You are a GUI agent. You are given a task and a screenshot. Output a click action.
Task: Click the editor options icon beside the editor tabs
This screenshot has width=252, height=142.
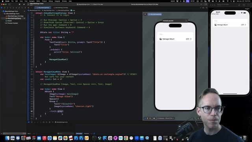(x=203, y=7)
